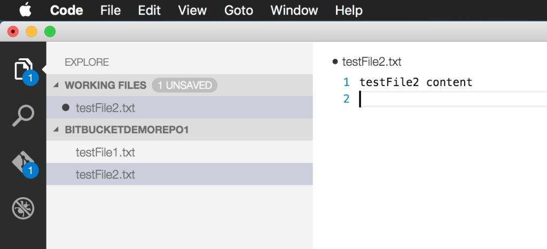Click the Apple menu logo
547x249 pixels.
coord(26,10)
